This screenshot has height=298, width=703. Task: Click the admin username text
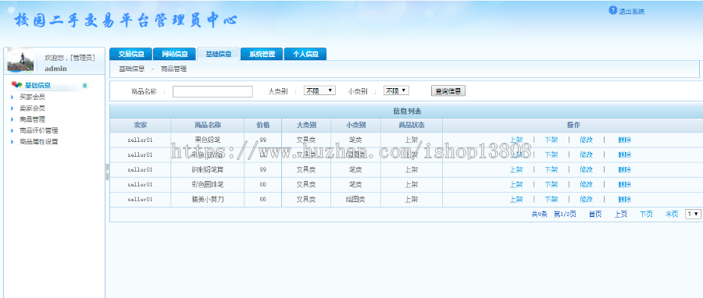(x=55, y=69)
